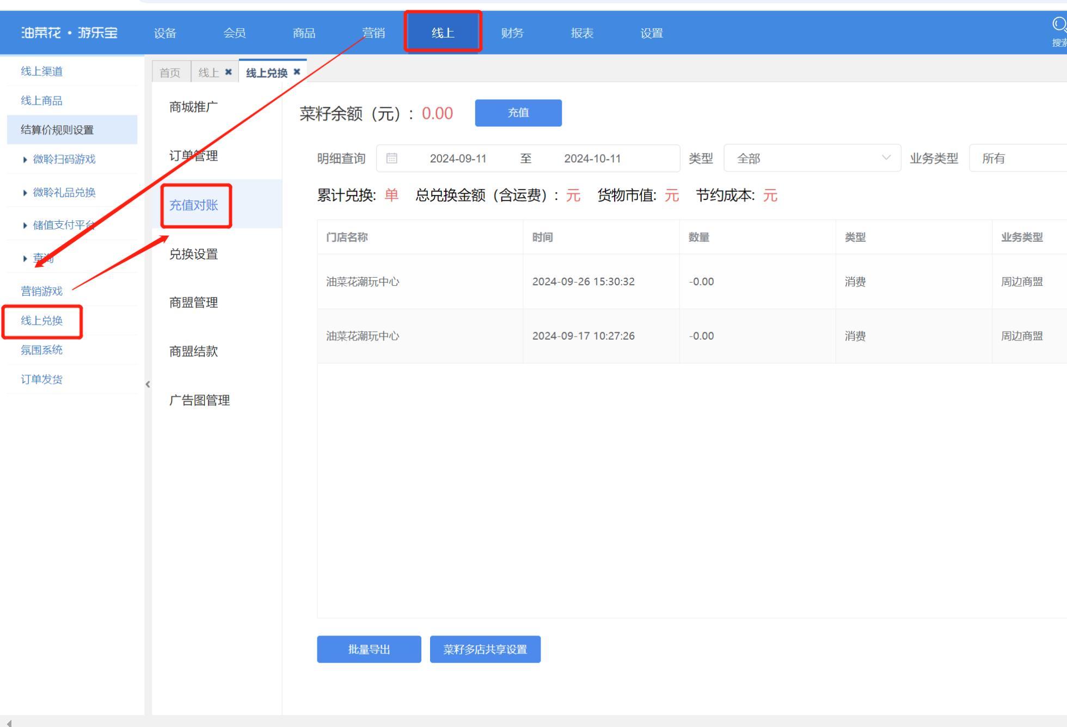Go to 商城推广 section
This screenshot has width=1067, height=727.
[x=193, y=107]
